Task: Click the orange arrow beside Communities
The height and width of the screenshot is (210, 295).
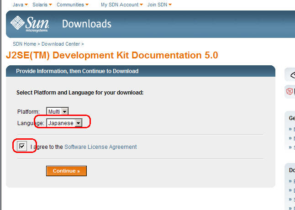Action: (x=87, y=5)
